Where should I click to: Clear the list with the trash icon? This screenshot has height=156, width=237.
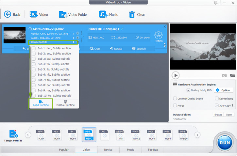pos(137,14)
